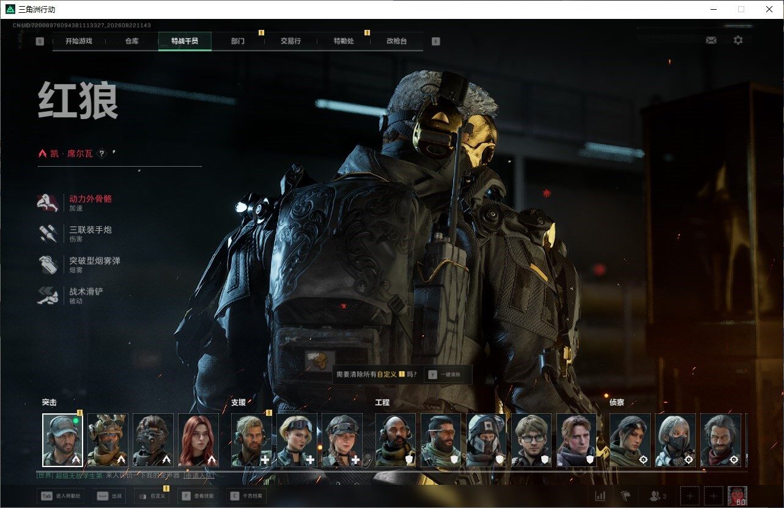Open the 开始游戏 tab
This screenshot has width=784, height=508.
(79, 42)
